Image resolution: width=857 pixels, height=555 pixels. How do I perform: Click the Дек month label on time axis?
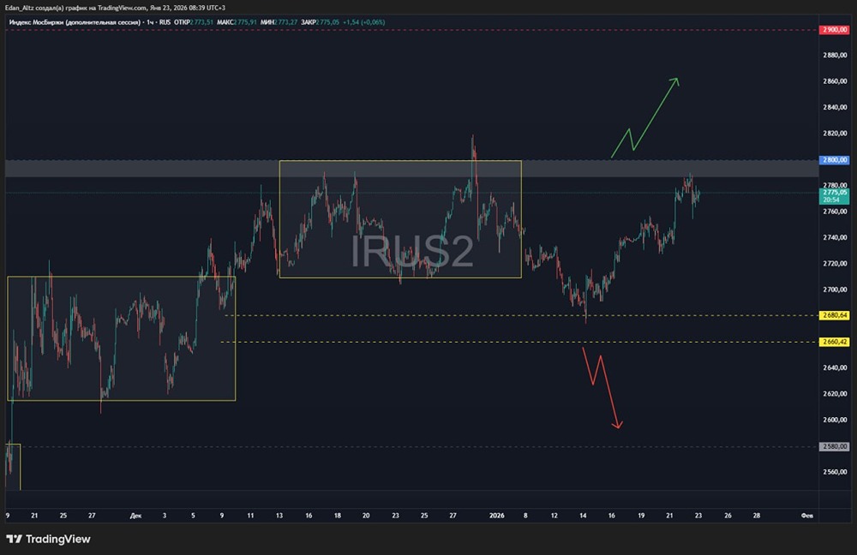click(x=136, y=516)
